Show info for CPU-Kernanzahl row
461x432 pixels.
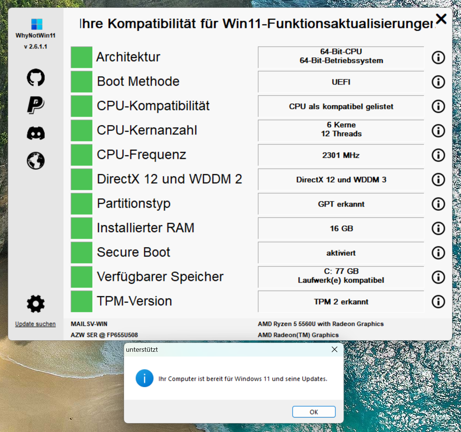pos(438,131)
